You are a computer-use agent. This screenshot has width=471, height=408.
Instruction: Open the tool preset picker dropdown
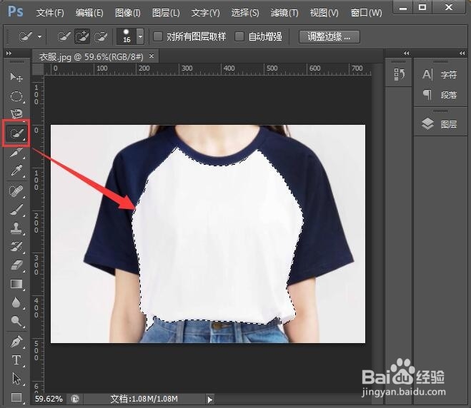tap(39, 37)
